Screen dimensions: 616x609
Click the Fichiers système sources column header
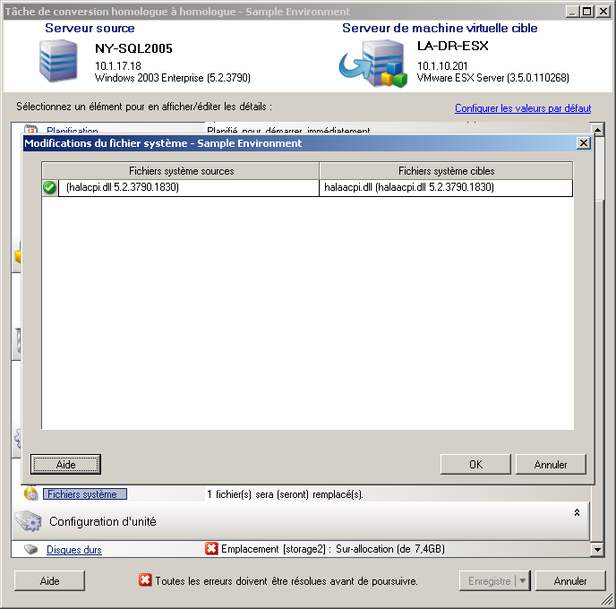click(181, 171)
